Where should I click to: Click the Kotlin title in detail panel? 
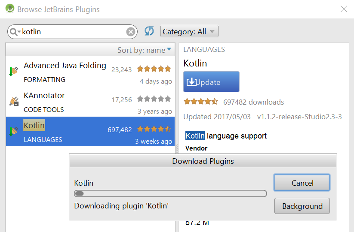tap(195, 63)
